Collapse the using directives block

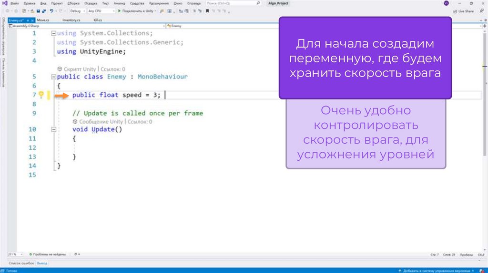[53, 33]
